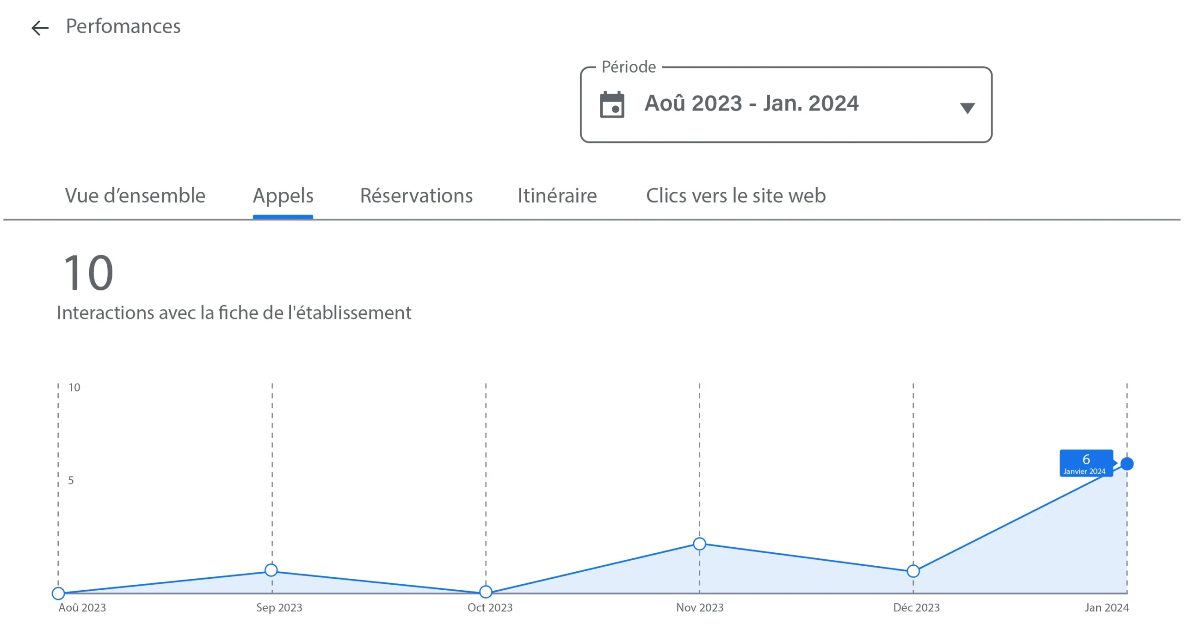Image resolution: width=1184 pixels, height=630 pixels.
Task: Go to the Itinéraire tab
Action: pos(557,196)
